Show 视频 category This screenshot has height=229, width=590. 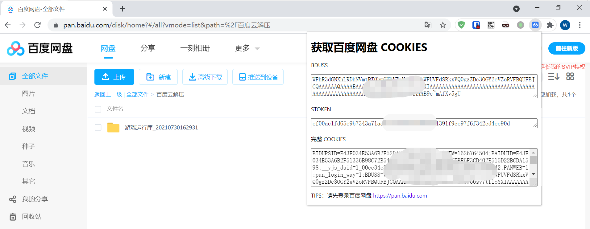(x=28, y=129)
